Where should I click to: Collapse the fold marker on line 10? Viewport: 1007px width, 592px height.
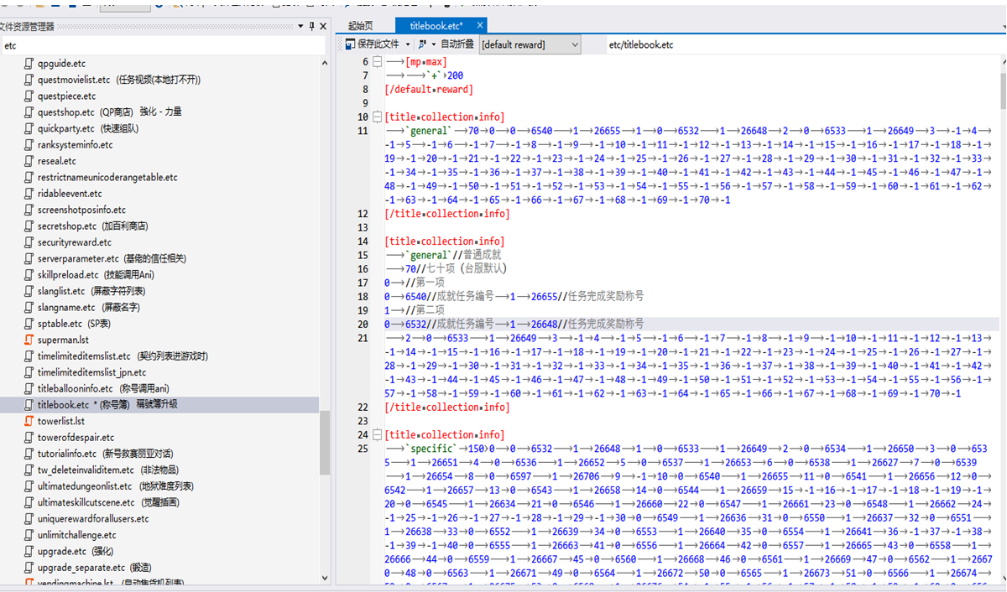[x=378, y=117]
